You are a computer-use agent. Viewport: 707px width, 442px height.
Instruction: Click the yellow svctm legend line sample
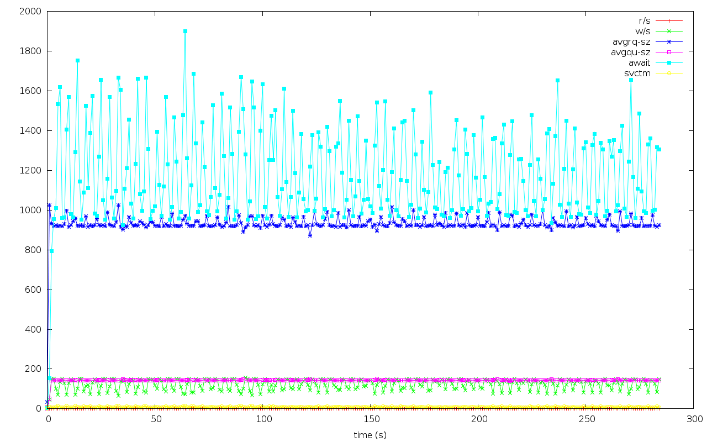click(669, 73)
